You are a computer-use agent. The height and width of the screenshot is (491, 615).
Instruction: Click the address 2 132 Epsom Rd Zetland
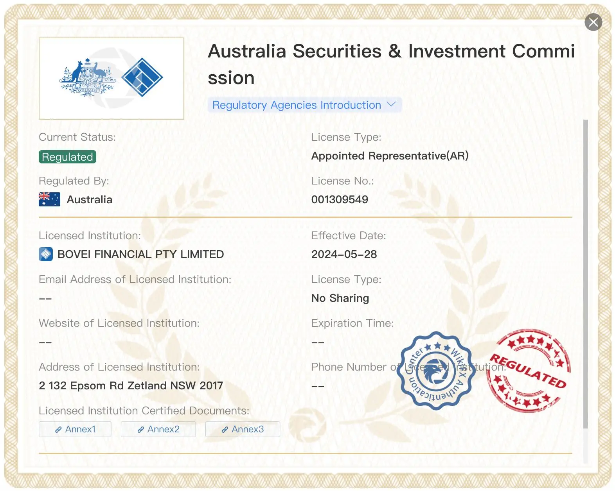coord(131,385)
